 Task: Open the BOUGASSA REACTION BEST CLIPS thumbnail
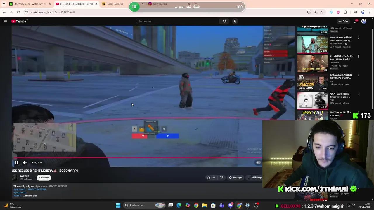click(x=312, y=82)
